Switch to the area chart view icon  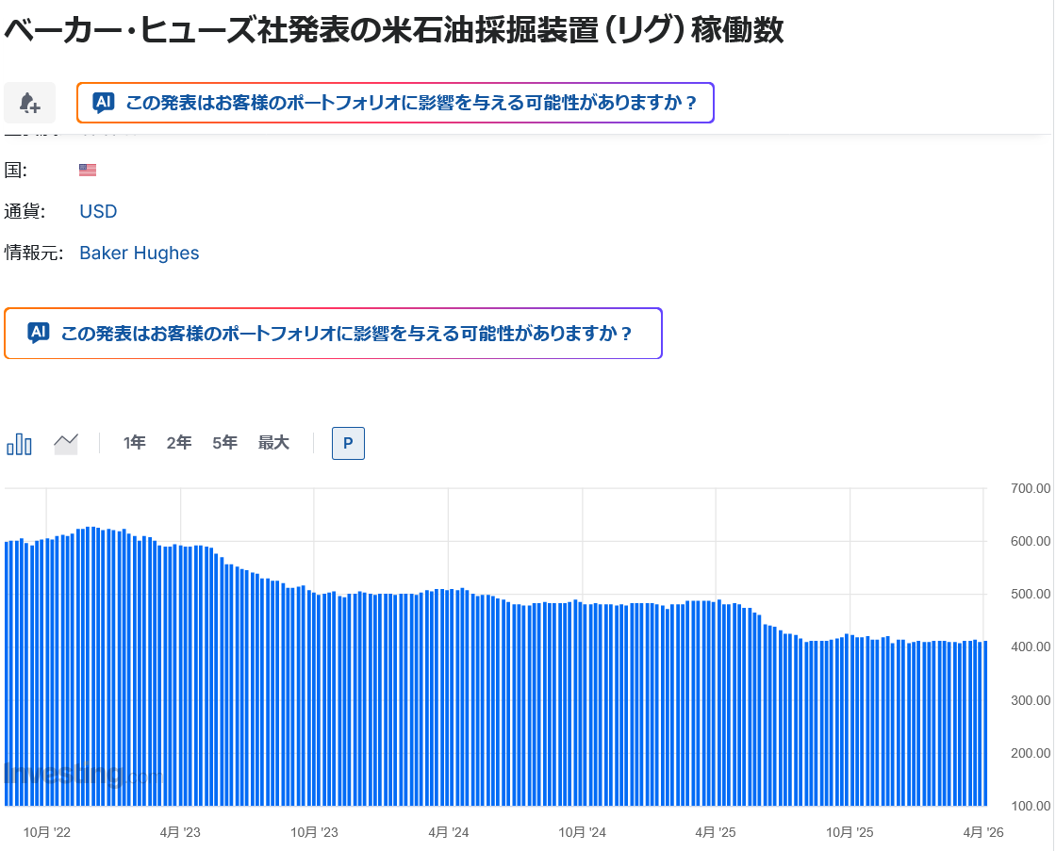pos(66,443)
